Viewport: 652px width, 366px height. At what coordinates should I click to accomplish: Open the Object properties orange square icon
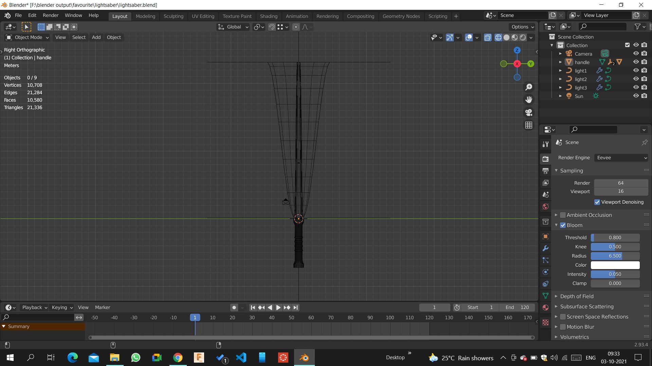tap(545, 237)
